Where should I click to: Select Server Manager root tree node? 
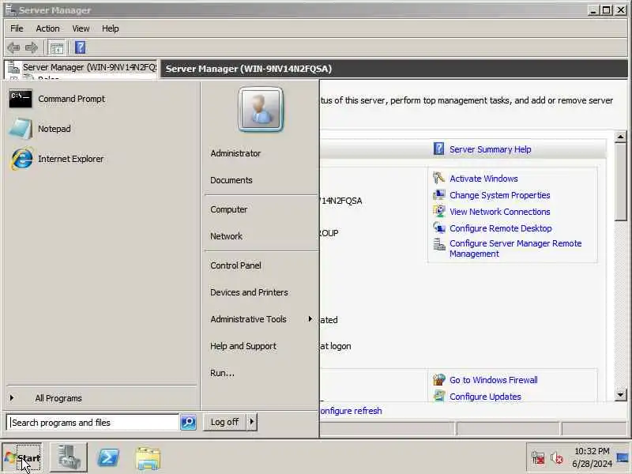[89, 67]
